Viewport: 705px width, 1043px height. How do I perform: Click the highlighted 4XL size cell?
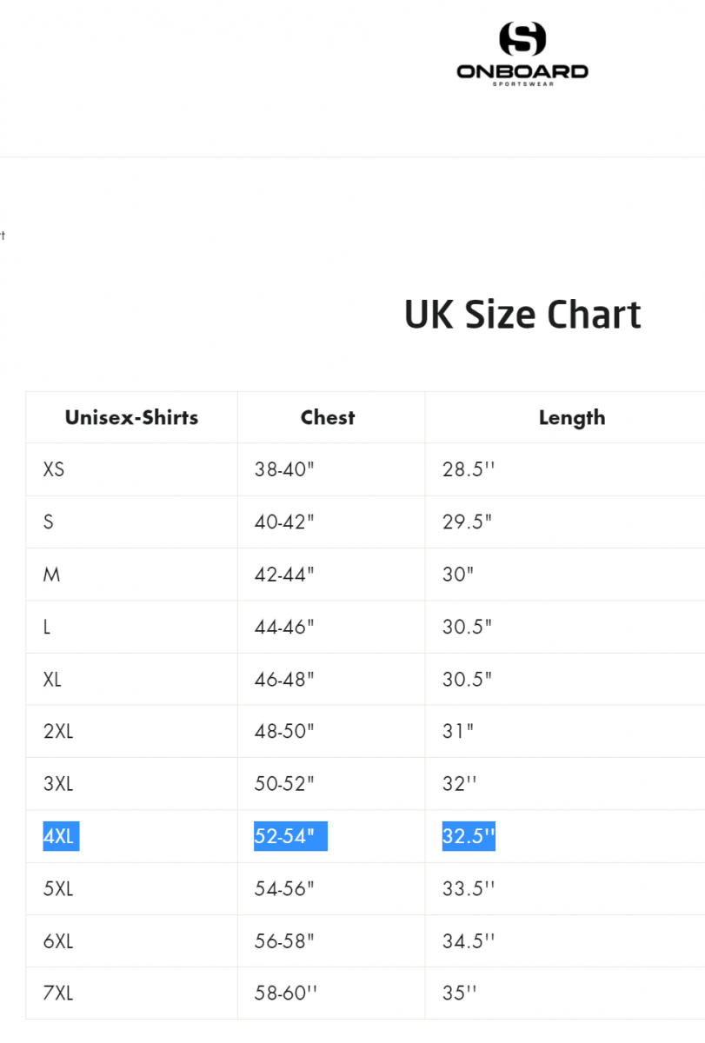[61, 836]
